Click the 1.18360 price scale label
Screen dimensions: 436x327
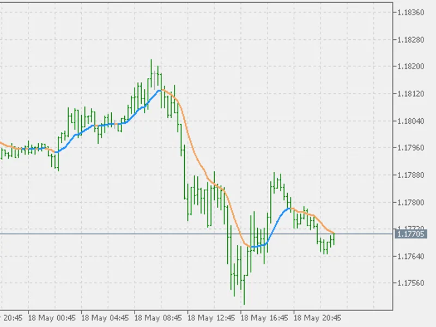click(411, 13)
